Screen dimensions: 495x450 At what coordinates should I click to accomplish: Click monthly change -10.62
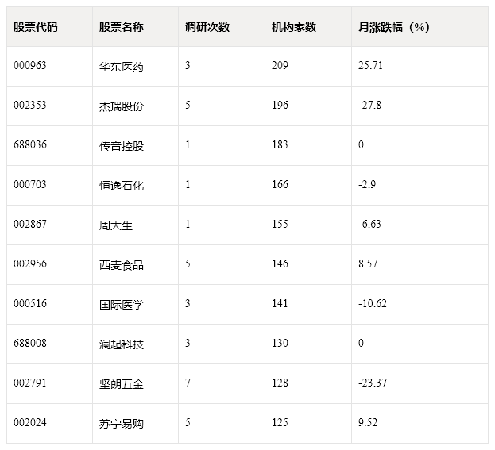click(373, 304)
